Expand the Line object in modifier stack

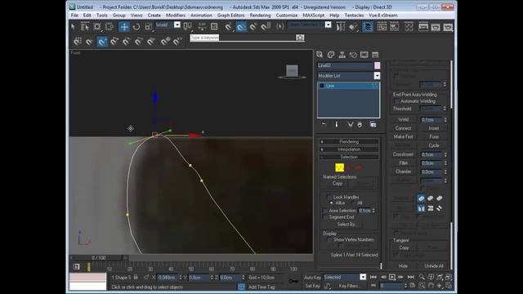(x=322, y=86)
